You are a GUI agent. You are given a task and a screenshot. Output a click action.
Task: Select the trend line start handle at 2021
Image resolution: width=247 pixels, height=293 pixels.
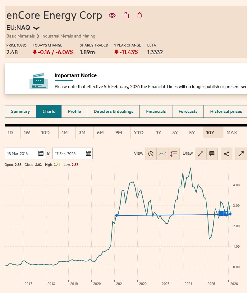(x=117, y=215)
